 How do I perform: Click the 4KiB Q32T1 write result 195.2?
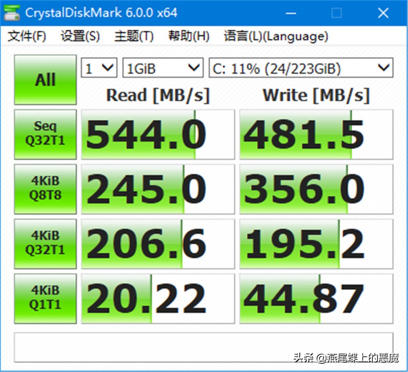(x=316, y=244)
